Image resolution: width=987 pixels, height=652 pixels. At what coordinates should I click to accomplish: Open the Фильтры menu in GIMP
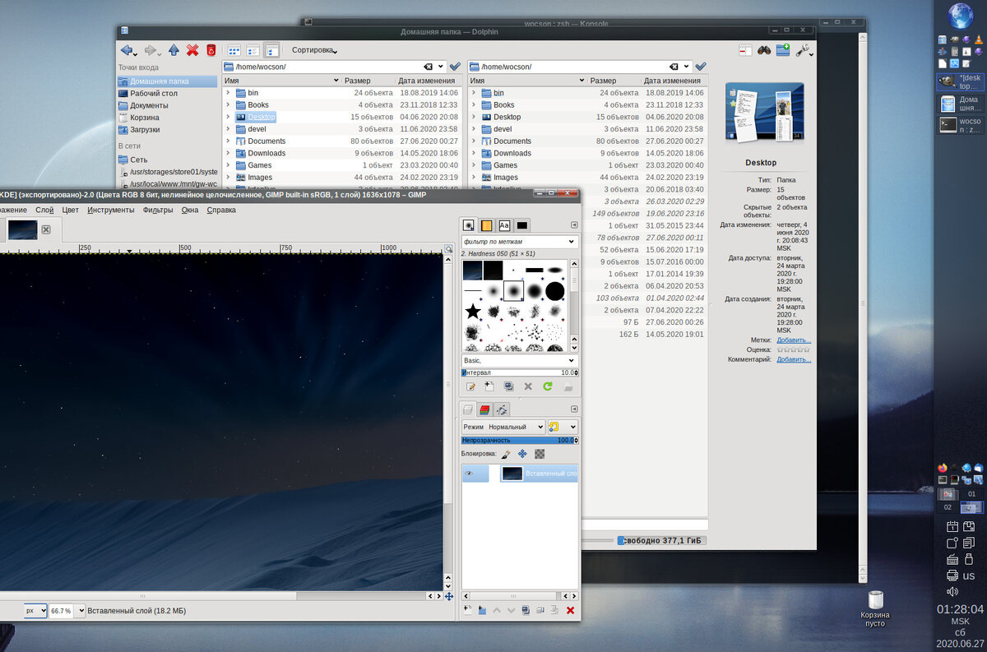pyautogui.click(x=158, y=210)
